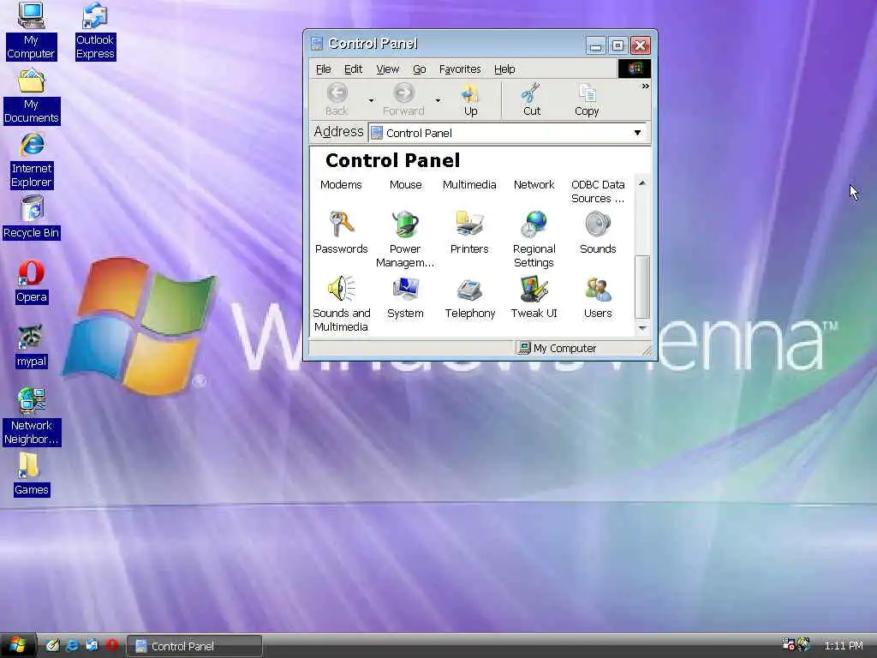Click the Mouse label
The image size is (877, 658).
tap(405, 185)
